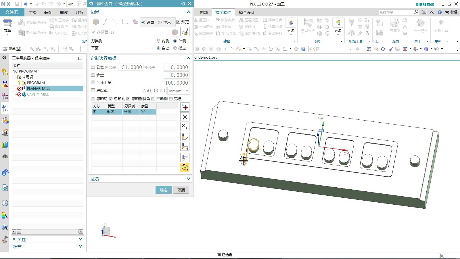Screen dimensions: 460x259
Task: Open the Constraint Navigator sidebar icon
Action: tap(5, 84)
